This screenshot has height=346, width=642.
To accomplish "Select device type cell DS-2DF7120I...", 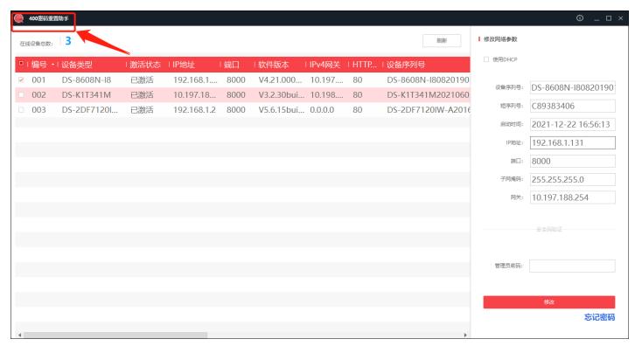I will (x=90, y=109).
